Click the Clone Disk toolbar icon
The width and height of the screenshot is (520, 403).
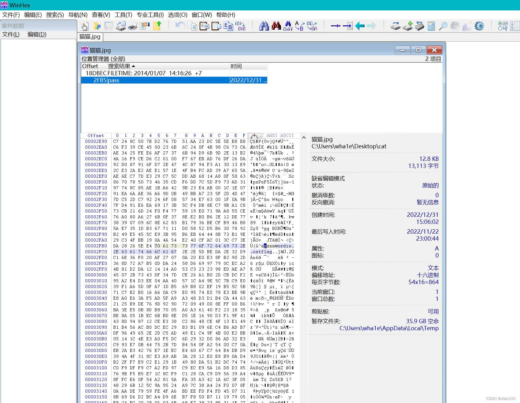[395, 26]
